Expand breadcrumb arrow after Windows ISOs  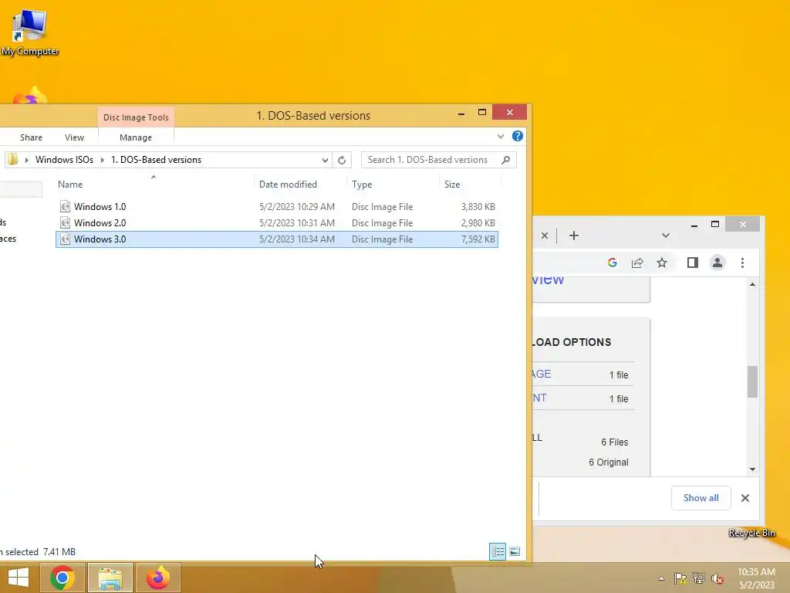[103, 160]
